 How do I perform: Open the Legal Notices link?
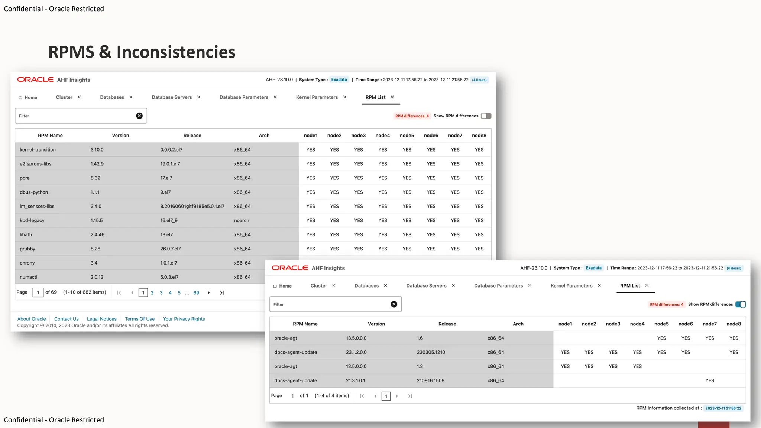[102, 319]
